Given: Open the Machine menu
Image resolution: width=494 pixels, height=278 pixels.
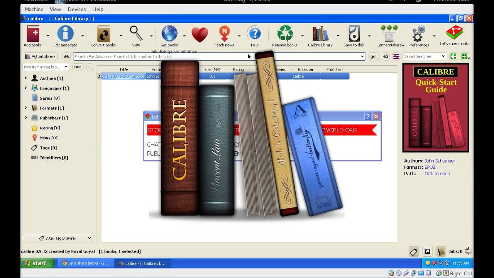Looking at the screenshot, I should point(34,9).
